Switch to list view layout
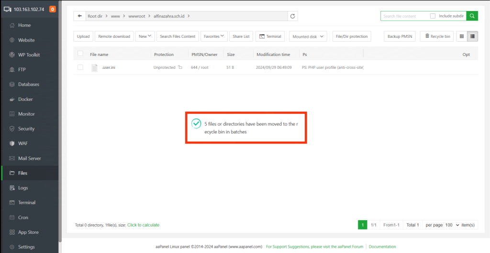Image resolution: width=490 pixels, height=253 pixels. (472, 36)
